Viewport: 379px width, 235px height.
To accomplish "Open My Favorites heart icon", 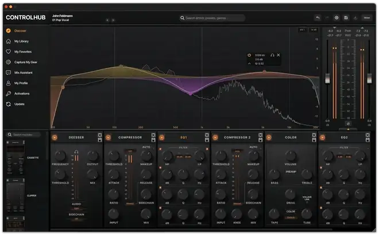I will click(x=9, y=52).
